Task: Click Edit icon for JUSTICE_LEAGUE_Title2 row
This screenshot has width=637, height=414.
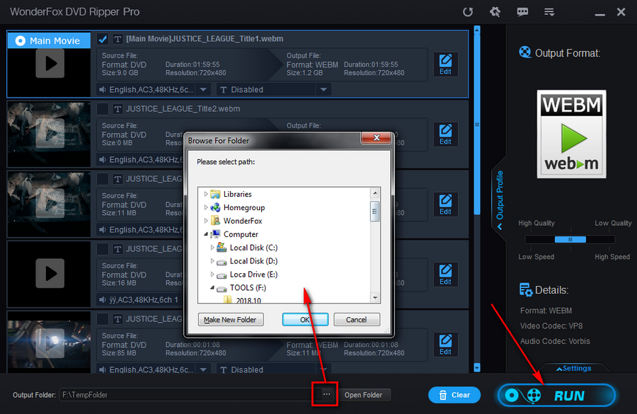Action: (445, 134)
